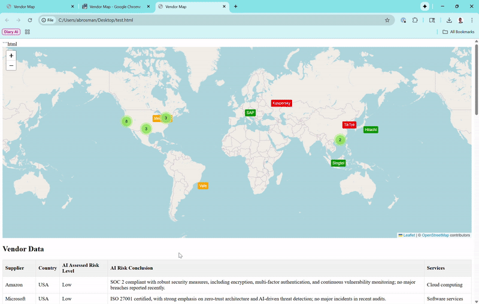The height and width of the screenshot is (304, 479).
Task: Open the Diary AI bookmark
Action: [11, 32]
